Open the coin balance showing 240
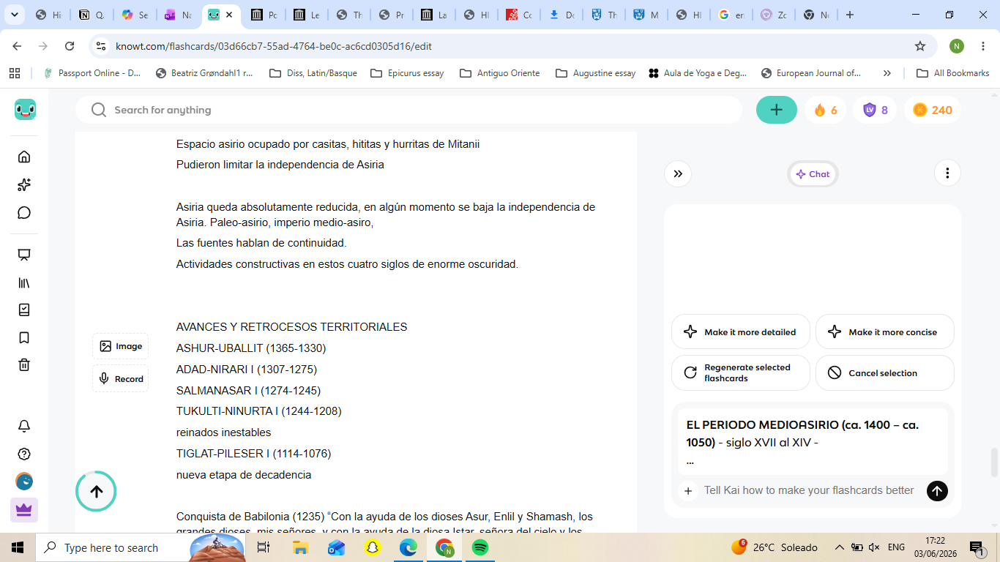 tap(933, 110)
